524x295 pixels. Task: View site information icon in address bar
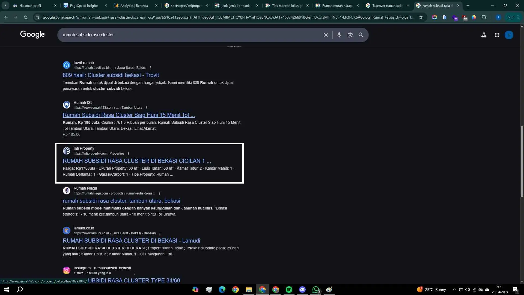[x=37, y=17]
